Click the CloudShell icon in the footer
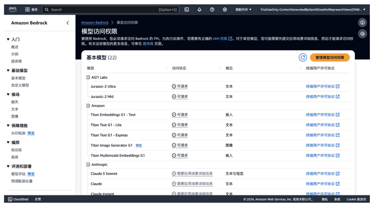 pyautogui.click(x=10, y=199)
